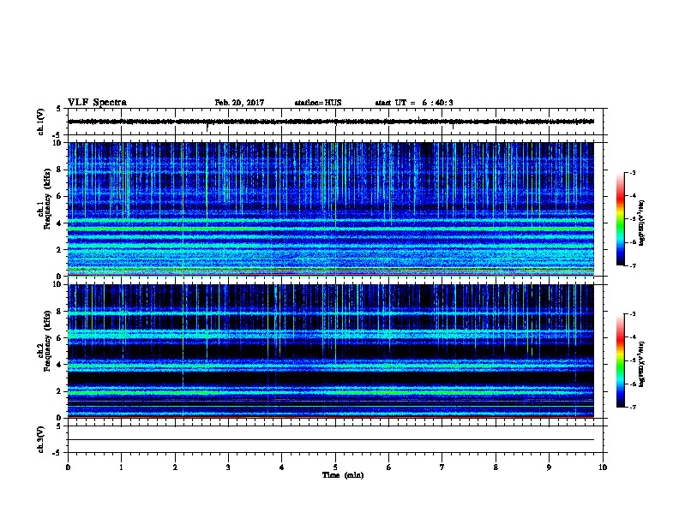Click time-axis tick label "3"

[228, 467]
